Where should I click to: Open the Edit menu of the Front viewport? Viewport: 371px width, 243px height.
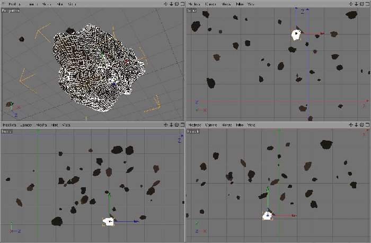click(195, 125)
